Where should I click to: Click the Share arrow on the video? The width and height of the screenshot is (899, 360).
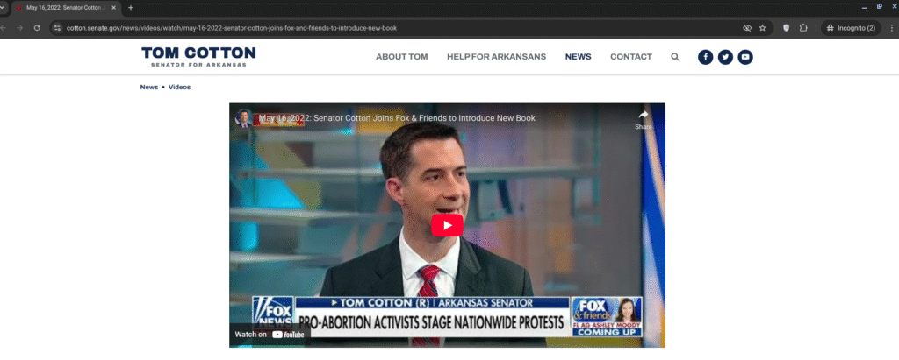coord(644,118)
